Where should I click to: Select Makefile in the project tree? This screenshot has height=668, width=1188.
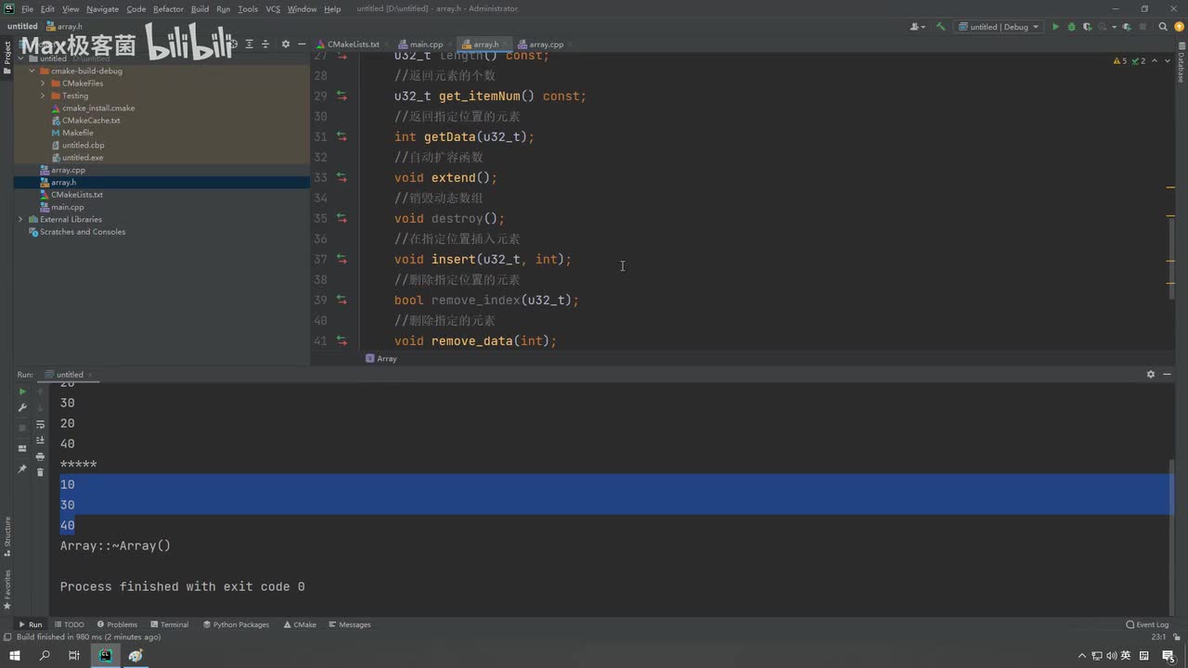pyautogui.click(x=78, y=133)
